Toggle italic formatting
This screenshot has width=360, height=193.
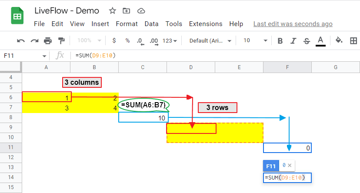pyautogui.click(x=293, y=41)
